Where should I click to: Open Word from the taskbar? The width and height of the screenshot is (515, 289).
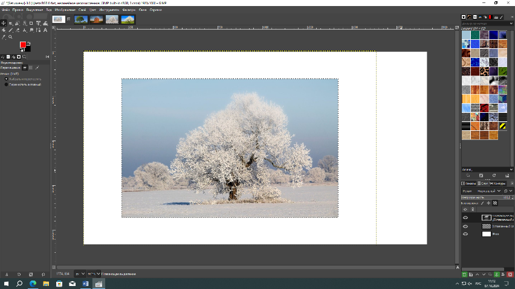pos(85,284)
